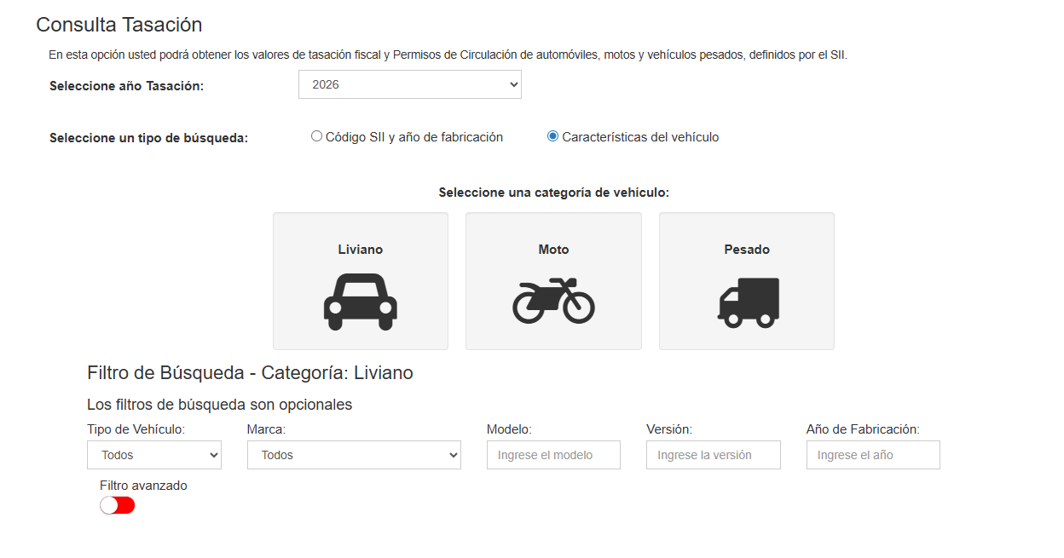Click the car icon for Liviano category

click(360, 302)
